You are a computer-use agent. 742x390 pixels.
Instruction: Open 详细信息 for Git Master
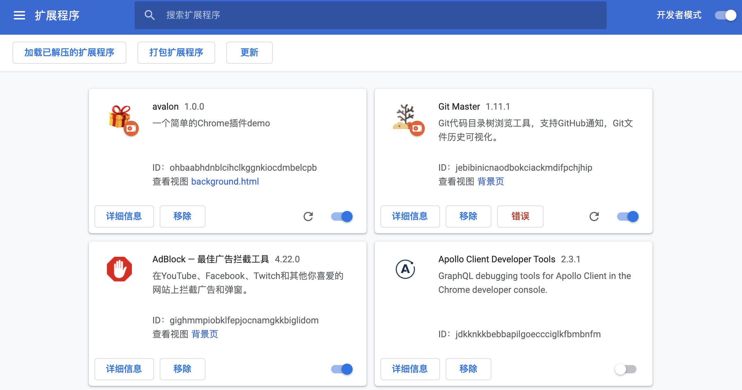(x=410, y=217)
